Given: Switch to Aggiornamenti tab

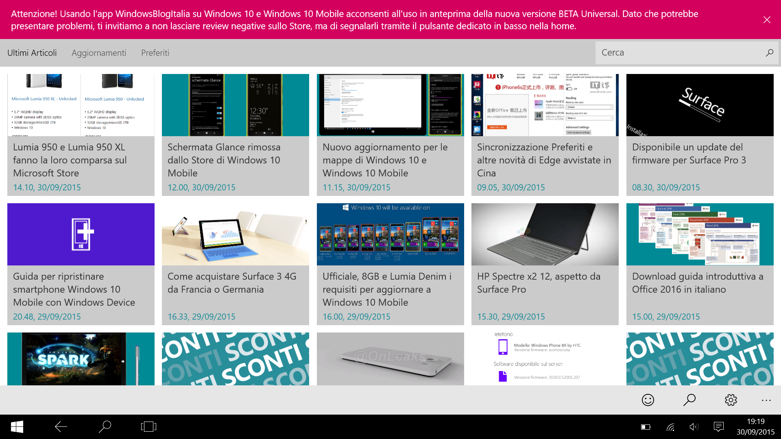Looking at the screenshot, I should [99, 53].
